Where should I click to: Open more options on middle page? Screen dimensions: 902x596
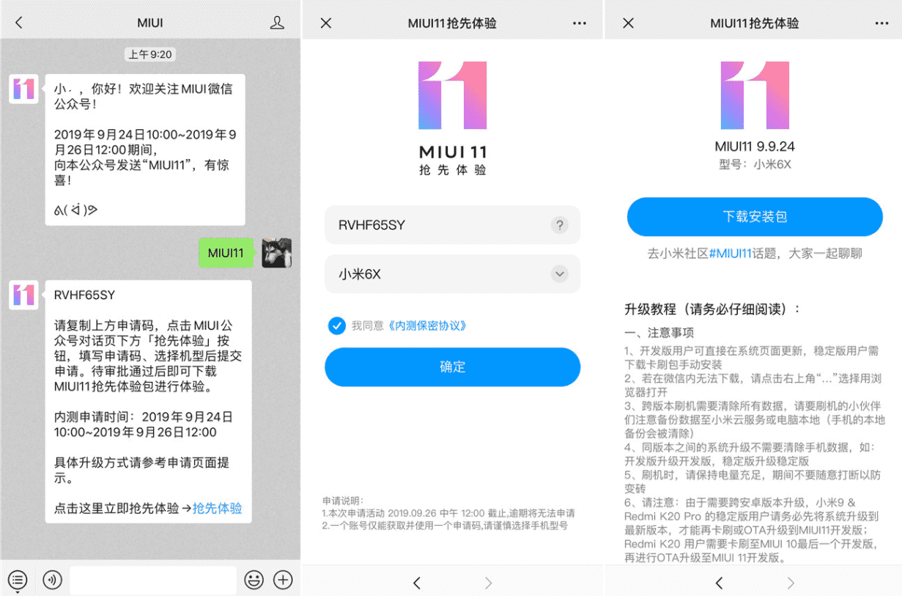[580, 23]
